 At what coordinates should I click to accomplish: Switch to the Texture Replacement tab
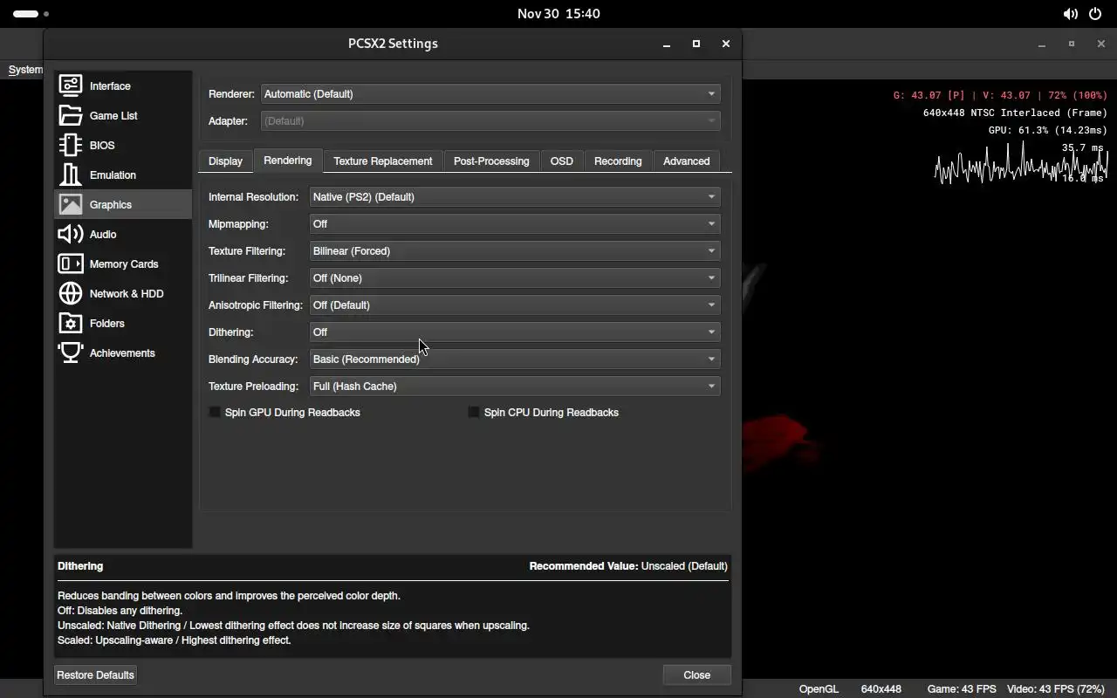tap(382, 161)
